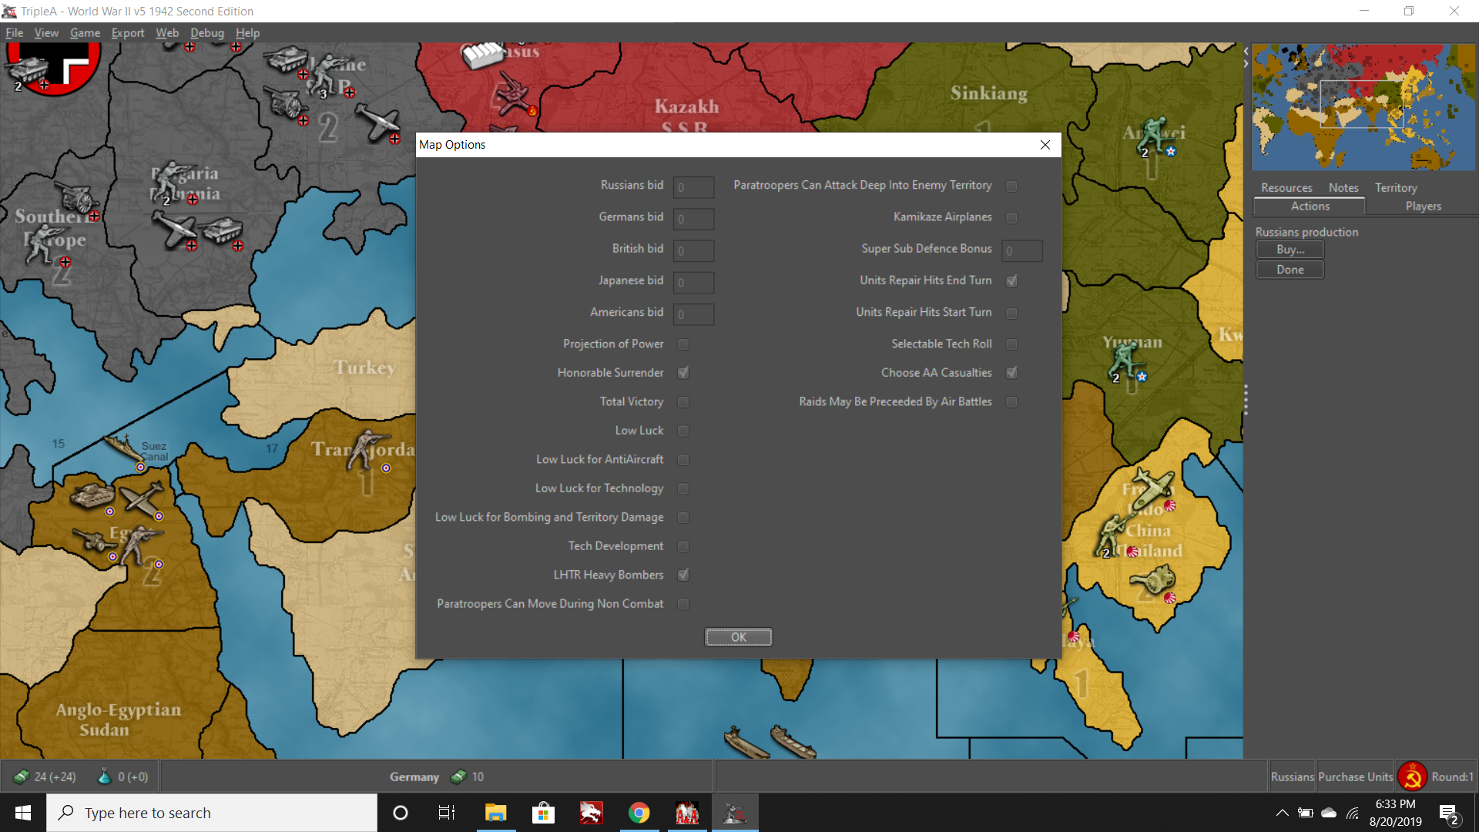Switch to the Resources tab

click(1285, 187)
